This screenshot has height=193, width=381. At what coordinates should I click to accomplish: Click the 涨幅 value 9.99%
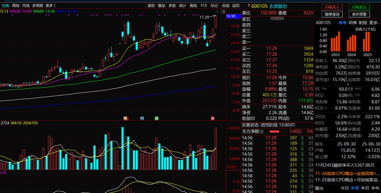pos(271,89)
